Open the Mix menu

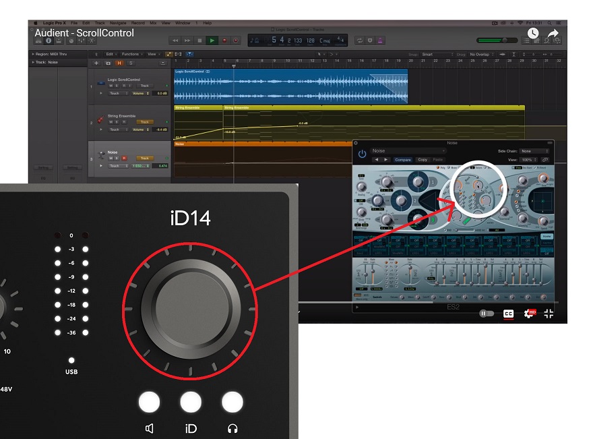coord(153,23)
